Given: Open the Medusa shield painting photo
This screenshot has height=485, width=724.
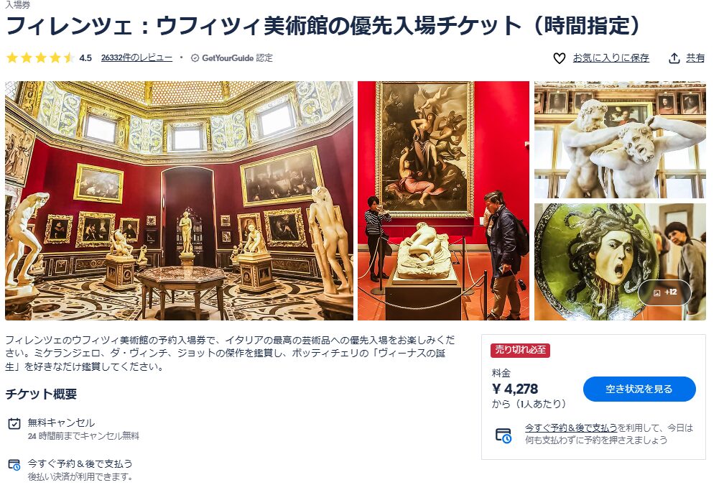Looking at the screenshot, I should point(620,262).
